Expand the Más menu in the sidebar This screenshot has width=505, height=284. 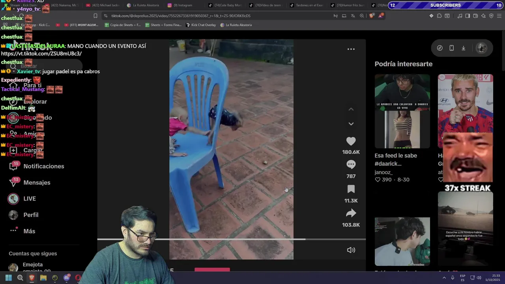[22, 231]
